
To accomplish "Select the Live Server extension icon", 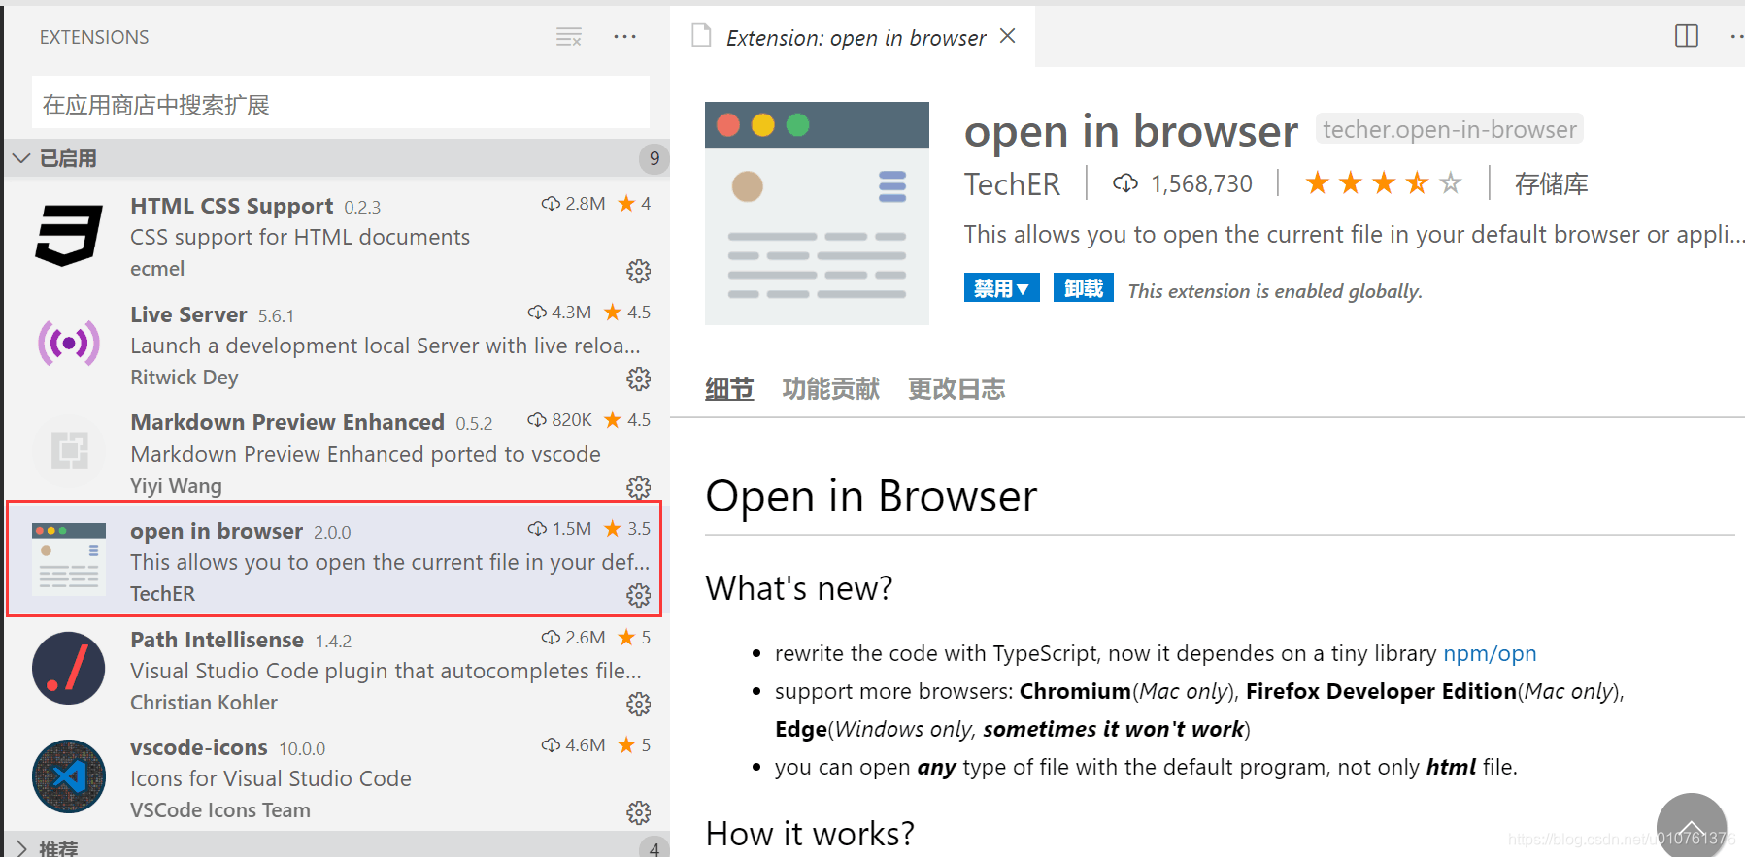I will coord(68,343).
